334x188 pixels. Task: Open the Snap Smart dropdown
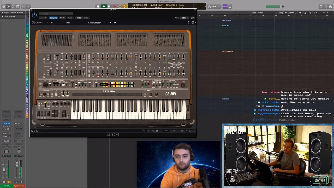[x=267, y=13]
